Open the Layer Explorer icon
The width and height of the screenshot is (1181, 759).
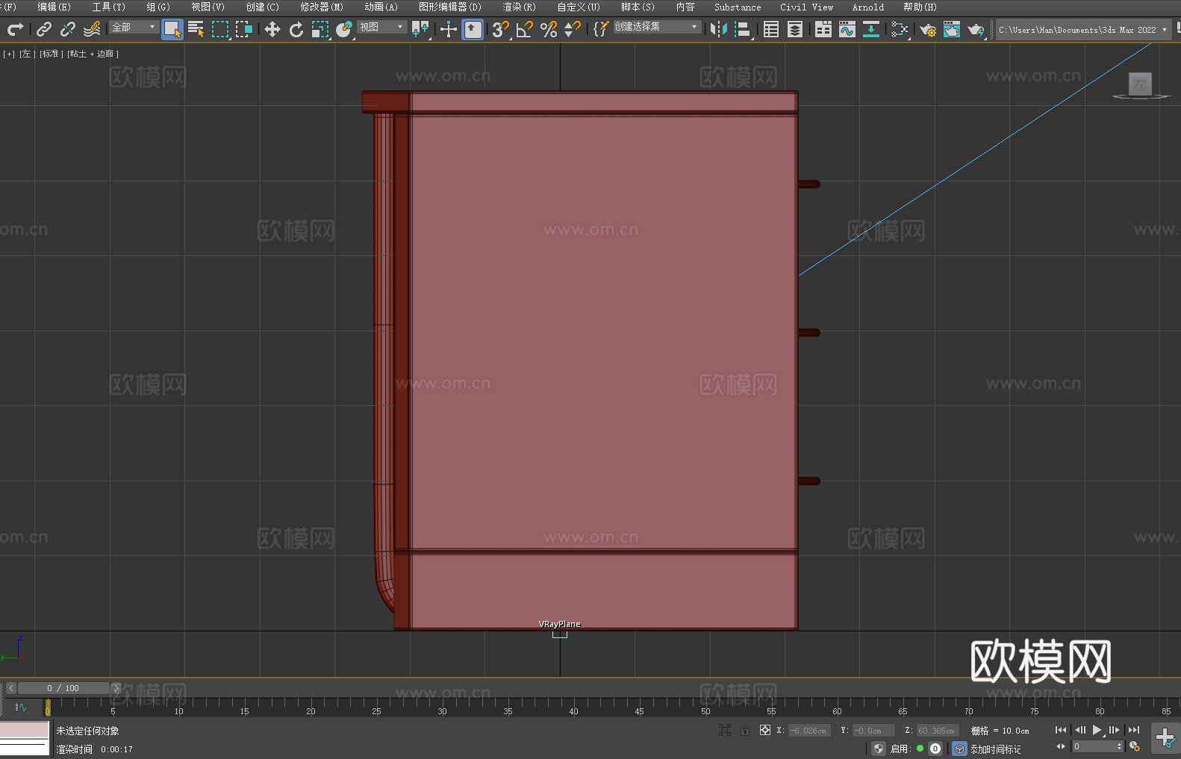click(795, 29)
